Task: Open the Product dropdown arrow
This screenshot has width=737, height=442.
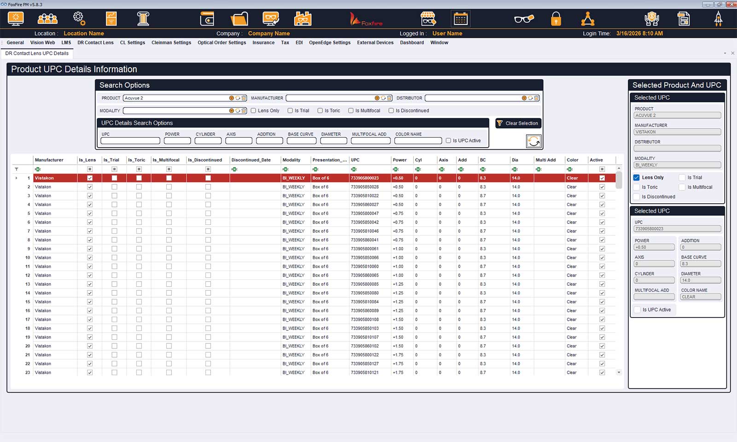Action: pos(232,98)
